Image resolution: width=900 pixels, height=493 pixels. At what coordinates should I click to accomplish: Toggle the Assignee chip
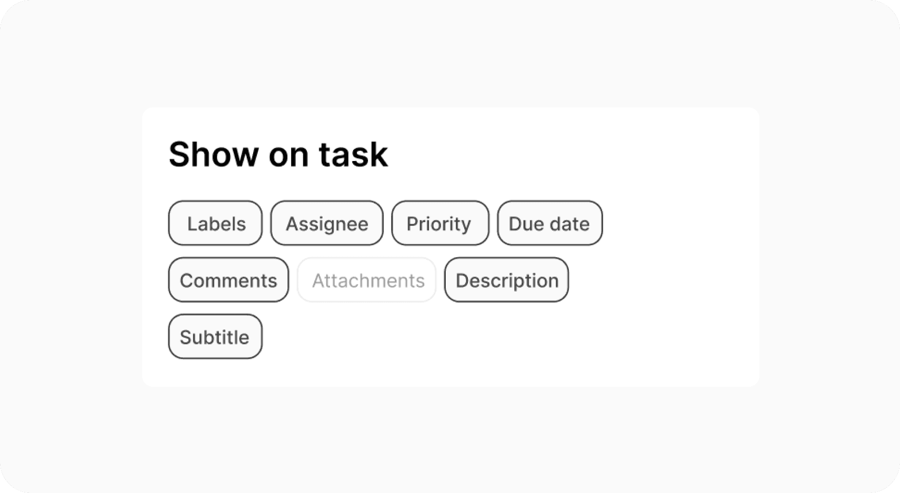[327, 223]
